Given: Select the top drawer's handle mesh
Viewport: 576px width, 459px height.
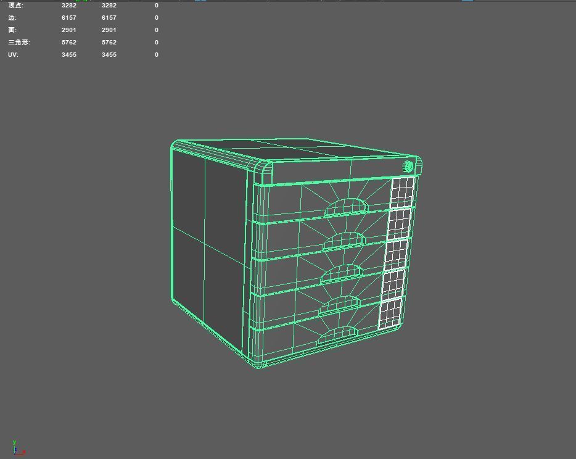Looking at the screenshot, I should (x=347, y=207).
